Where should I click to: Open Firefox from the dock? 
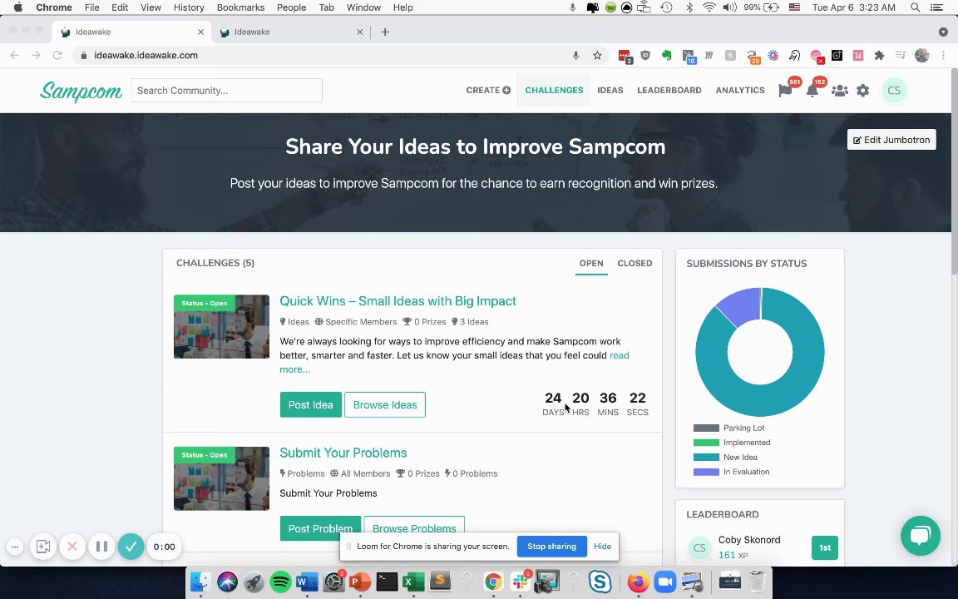click(638, 582)
